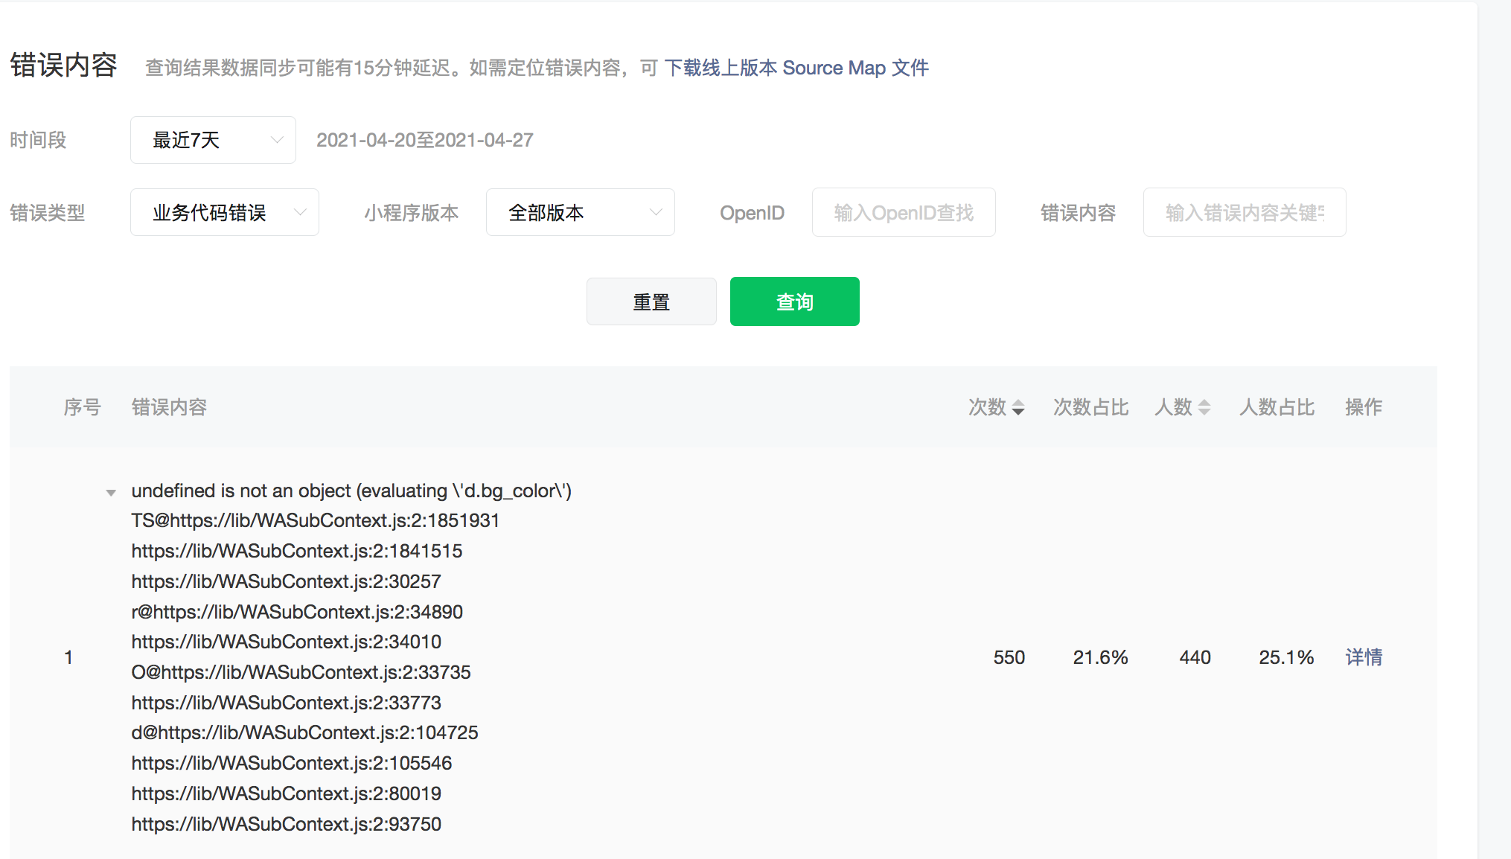Open the 业务代码错误 error type dropdown

click(224, 213)
